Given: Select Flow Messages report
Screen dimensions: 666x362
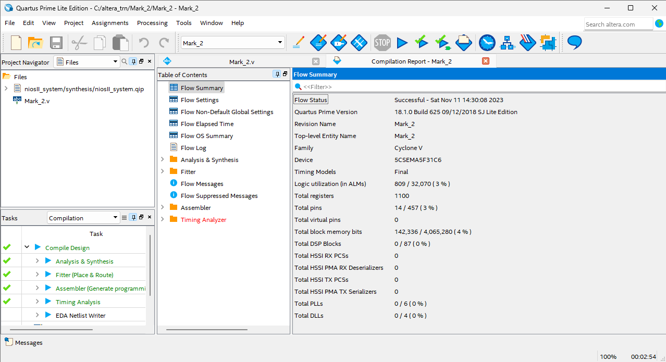Looking at the screenshot, I should (x=202, y=184).
